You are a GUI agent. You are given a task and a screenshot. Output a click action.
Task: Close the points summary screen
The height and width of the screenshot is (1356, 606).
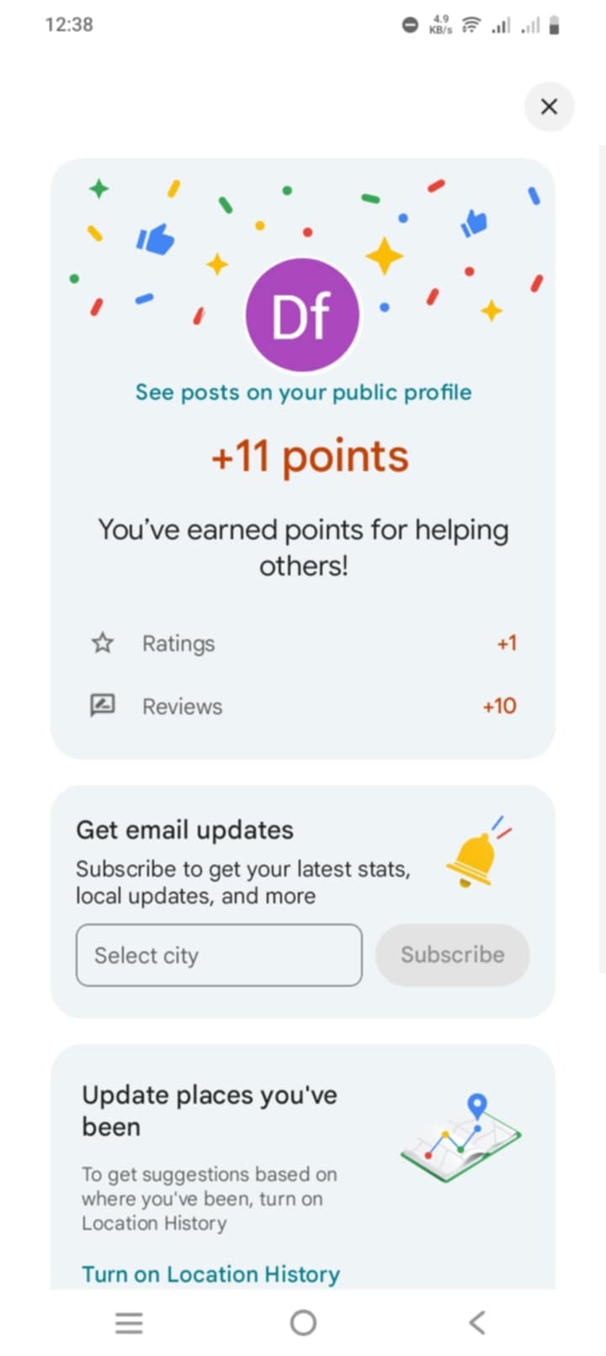pyautogui.click(x=549, y=107)
